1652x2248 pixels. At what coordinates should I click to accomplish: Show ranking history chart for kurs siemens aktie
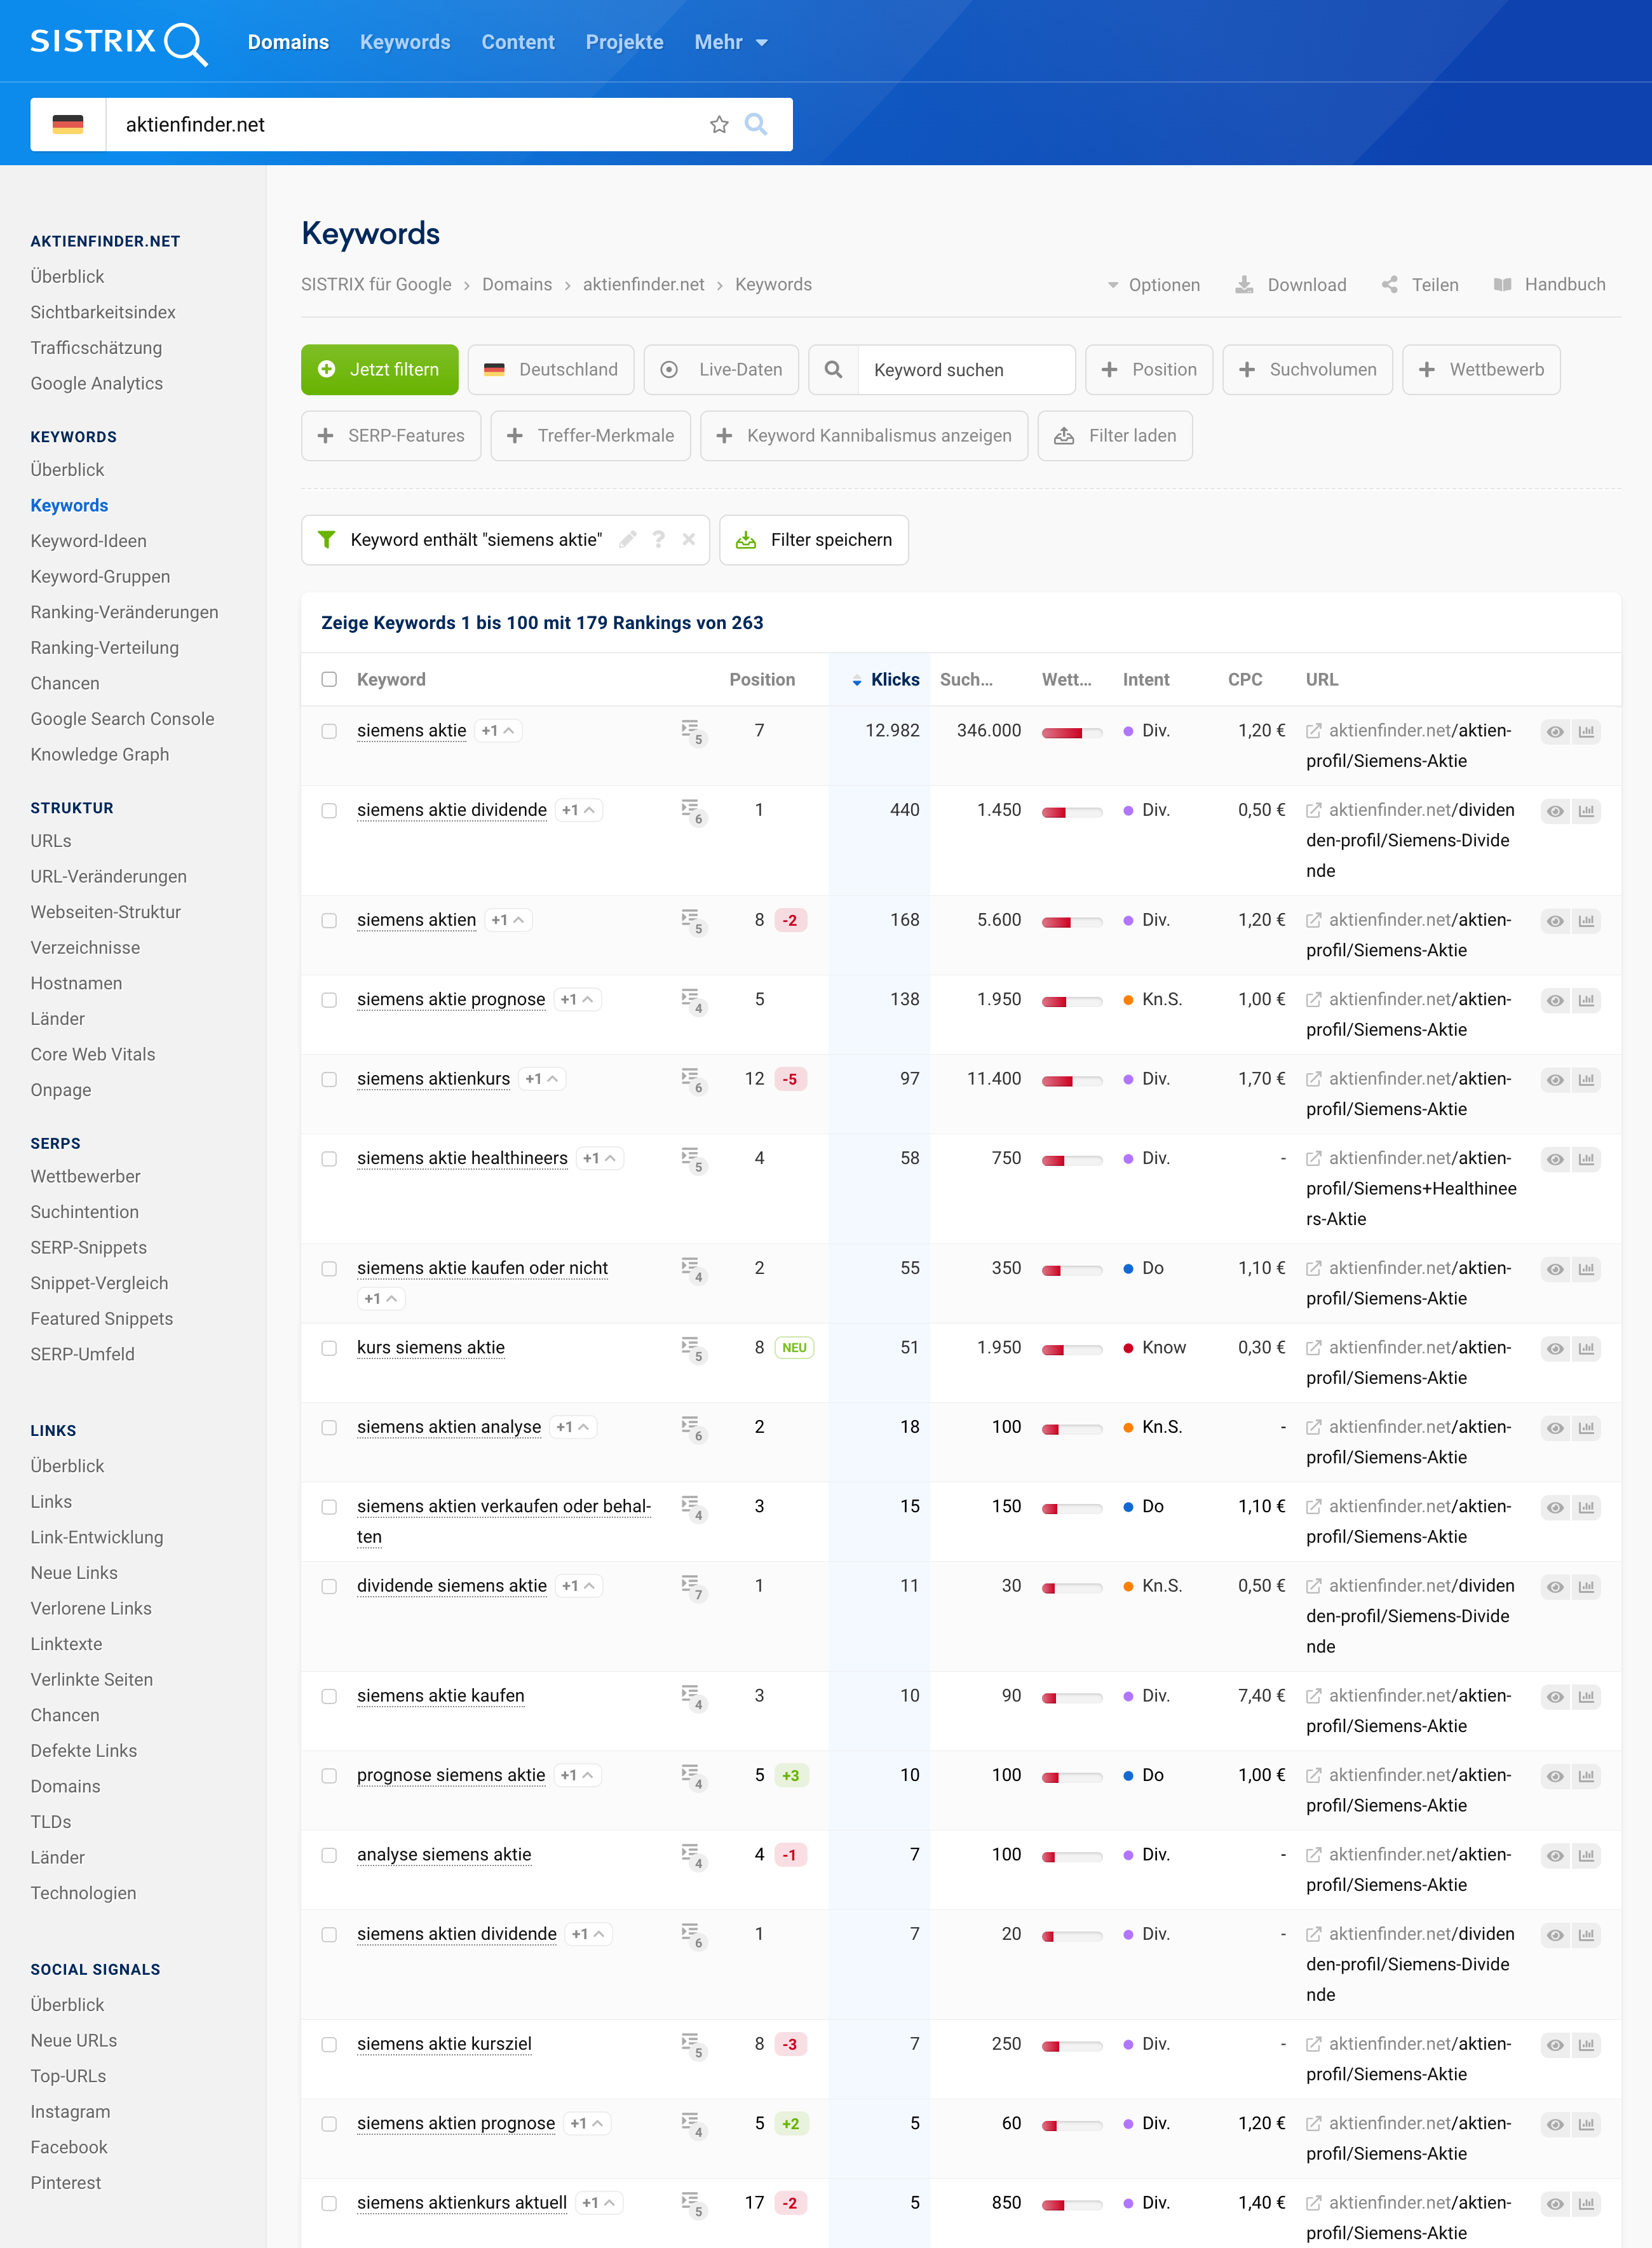(x=1587, y=1349)
